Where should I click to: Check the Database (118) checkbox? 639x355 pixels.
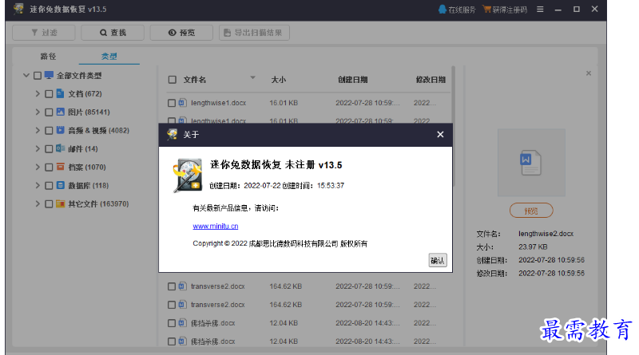(x=49, y=186)
